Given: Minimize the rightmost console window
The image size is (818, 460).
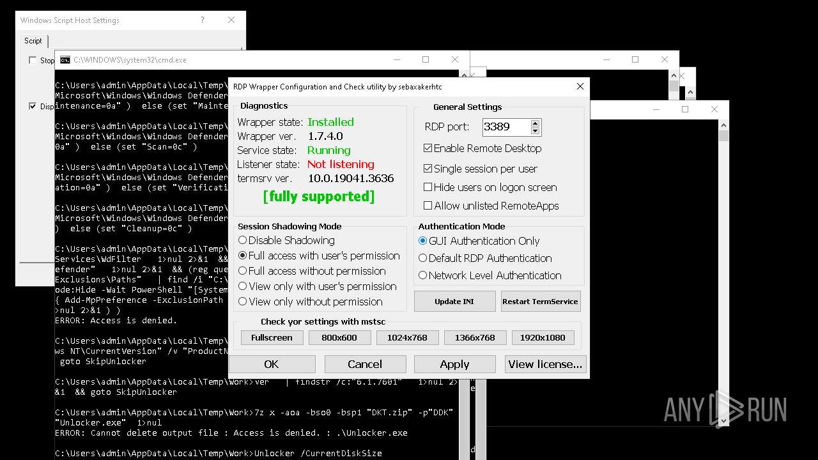Looking at the screenshot, I should (x=656, y=109).
